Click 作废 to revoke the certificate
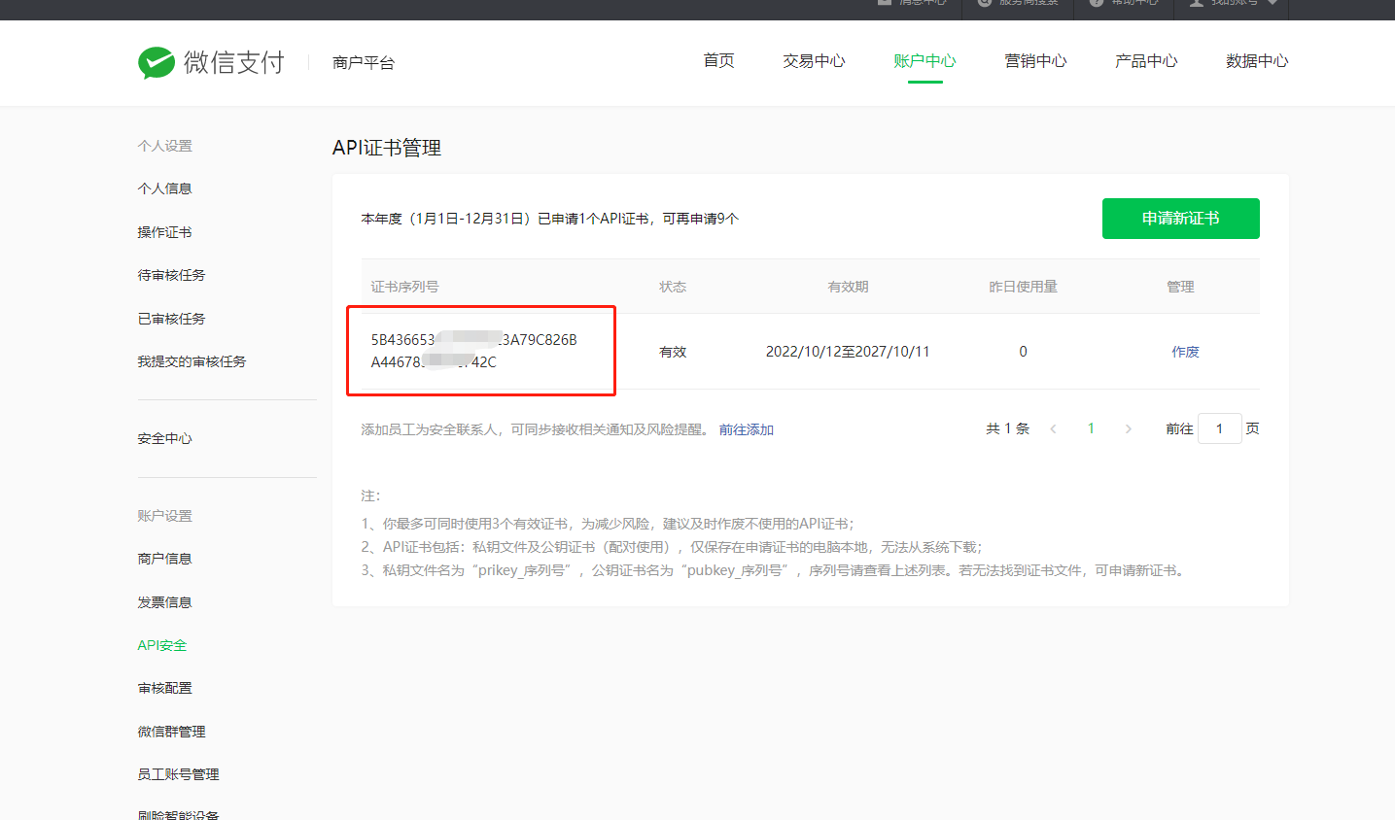 (1185, 352)
